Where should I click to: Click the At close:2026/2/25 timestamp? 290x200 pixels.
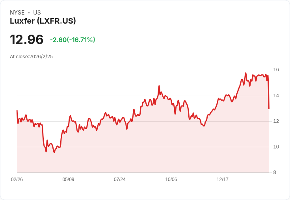31,57
